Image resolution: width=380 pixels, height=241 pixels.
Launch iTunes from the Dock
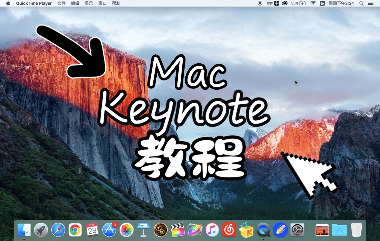pos(212,229)
